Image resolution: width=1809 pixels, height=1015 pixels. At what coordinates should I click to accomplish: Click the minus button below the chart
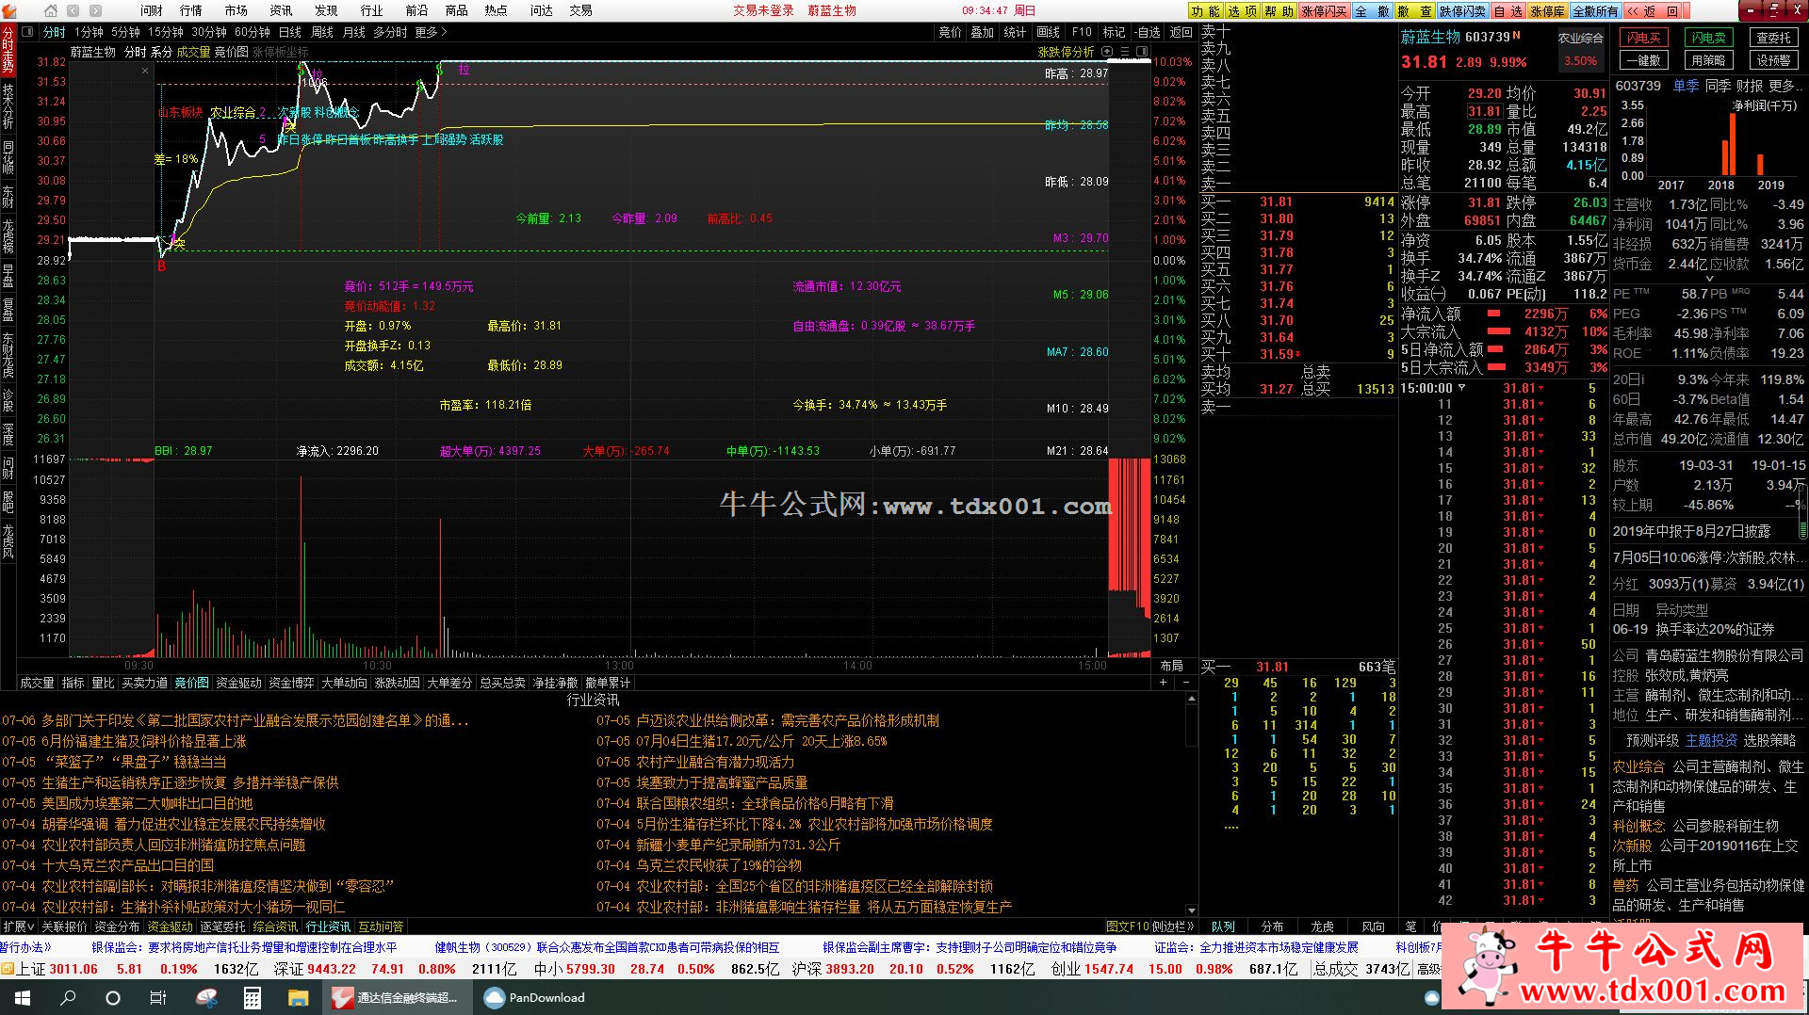[1185, 683]
